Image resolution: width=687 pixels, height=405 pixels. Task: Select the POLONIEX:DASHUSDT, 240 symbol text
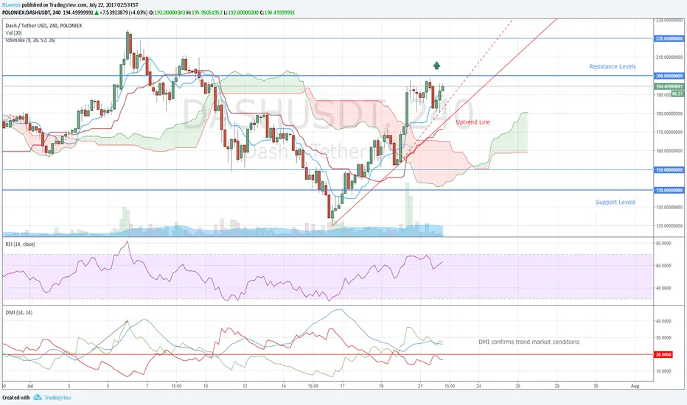(32, 13)
